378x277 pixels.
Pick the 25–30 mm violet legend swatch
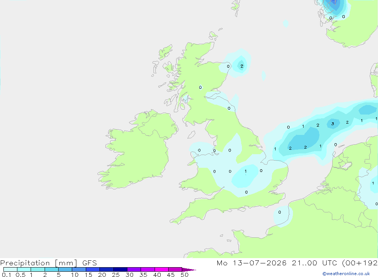click(120, 269)
